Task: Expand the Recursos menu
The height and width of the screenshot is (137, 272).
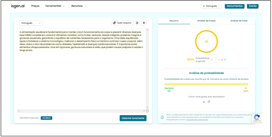Action: click(79, 6)
